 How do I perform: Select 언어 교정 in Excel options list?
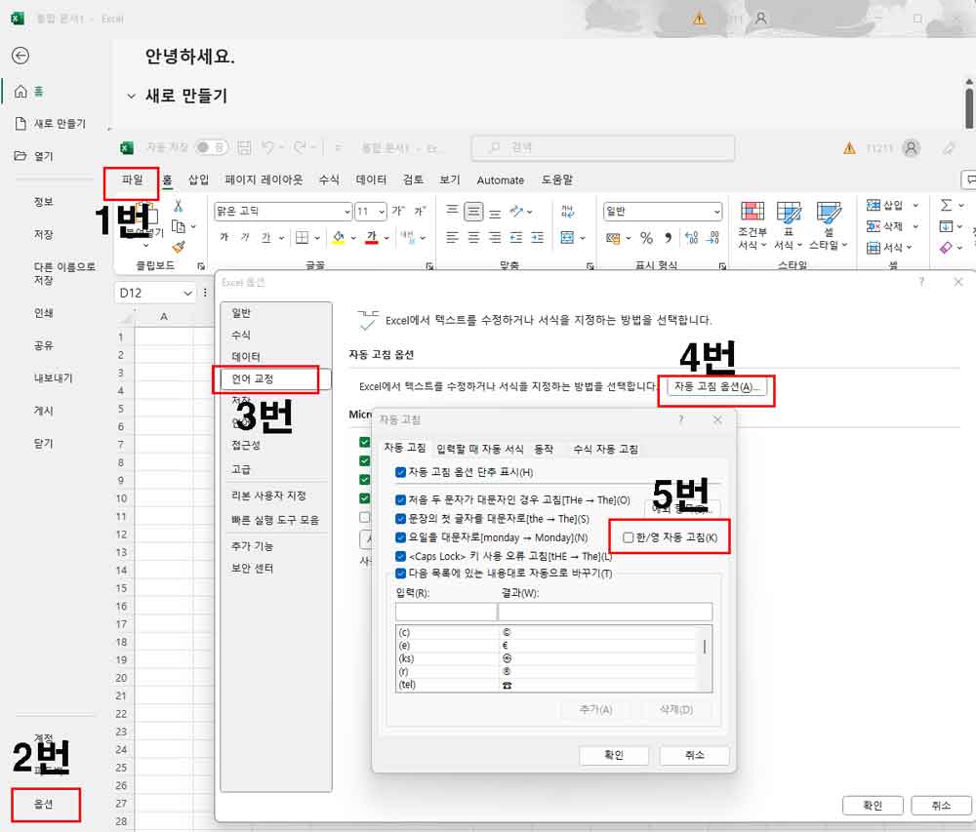click(276, 378)
